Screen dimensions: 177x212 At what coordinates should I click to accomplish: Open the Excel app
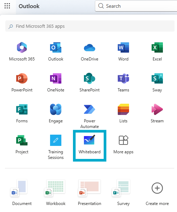(x=157, y=52)
